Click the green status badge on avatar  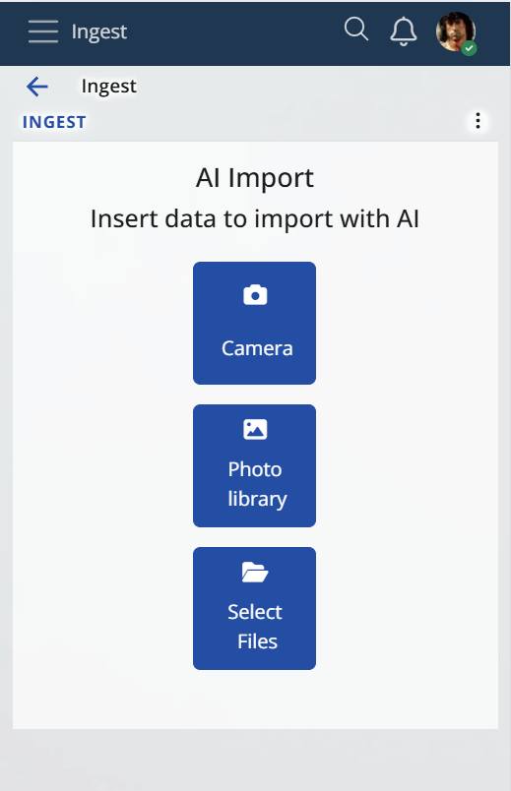(x=469, y=48)
